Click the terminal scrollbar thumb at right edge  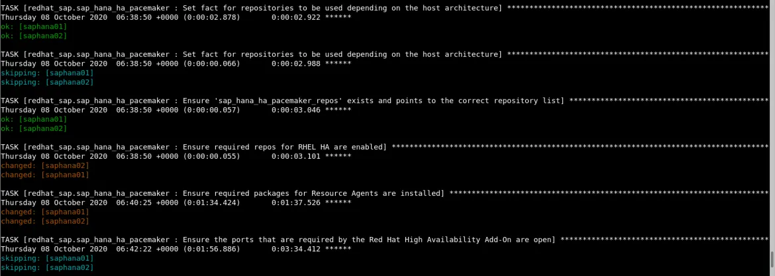tap(772, 259)
